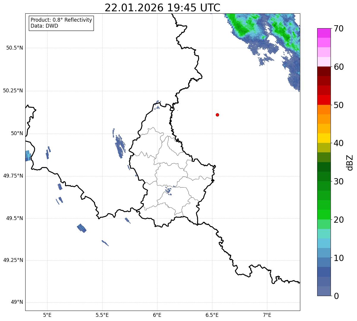Click the 49.25°N latitude label

pyautogui.click(x=13, y=260)
